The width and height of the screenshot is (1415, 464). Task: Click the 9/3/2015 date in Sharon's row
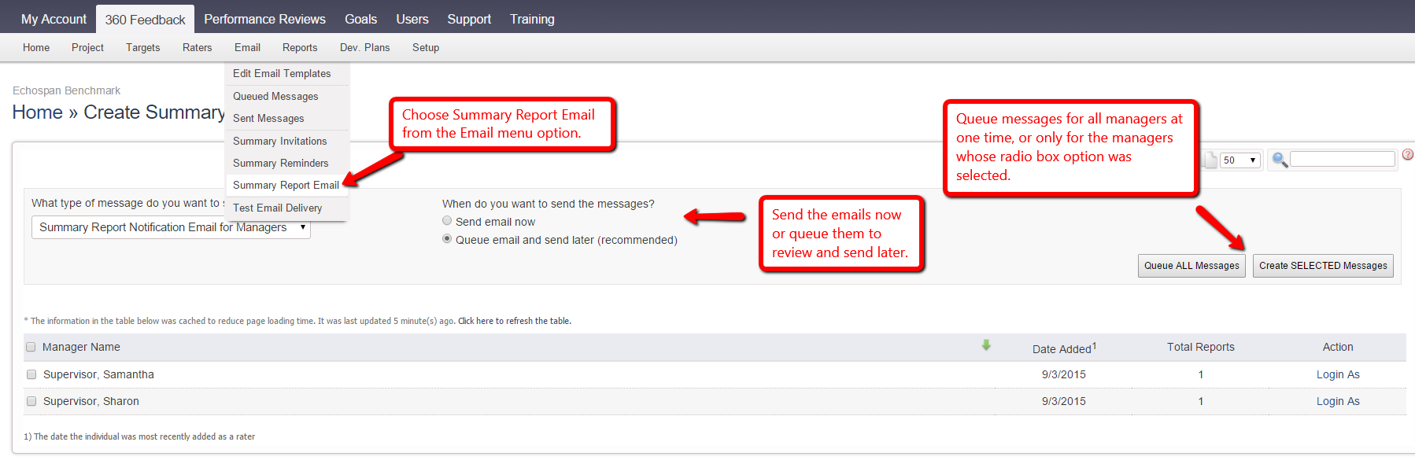(1064, 401)
